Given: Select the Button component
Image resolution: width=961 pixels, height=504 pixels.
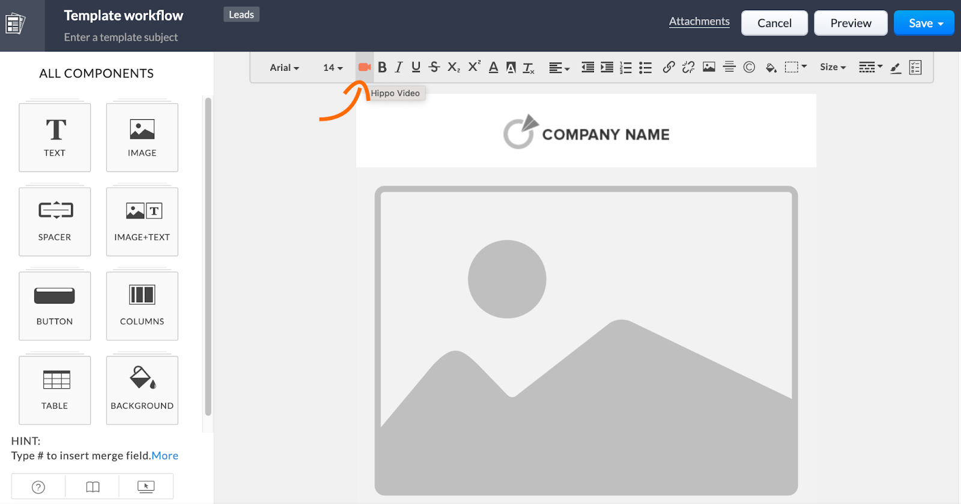Looking at the screenshot, I should pyautogui.click(x=55, y=306).
